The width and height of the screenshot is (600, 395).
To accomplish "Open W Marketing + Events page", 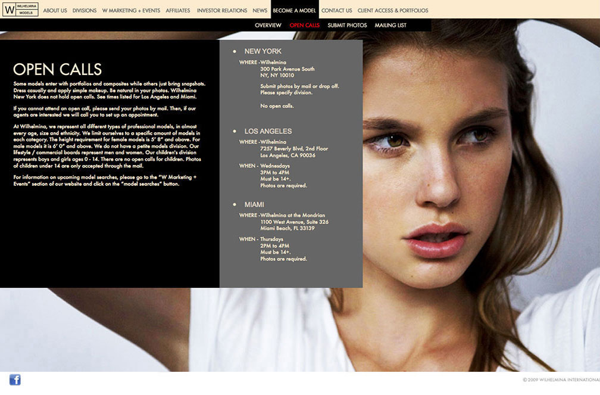I will (x=131, y=10).
